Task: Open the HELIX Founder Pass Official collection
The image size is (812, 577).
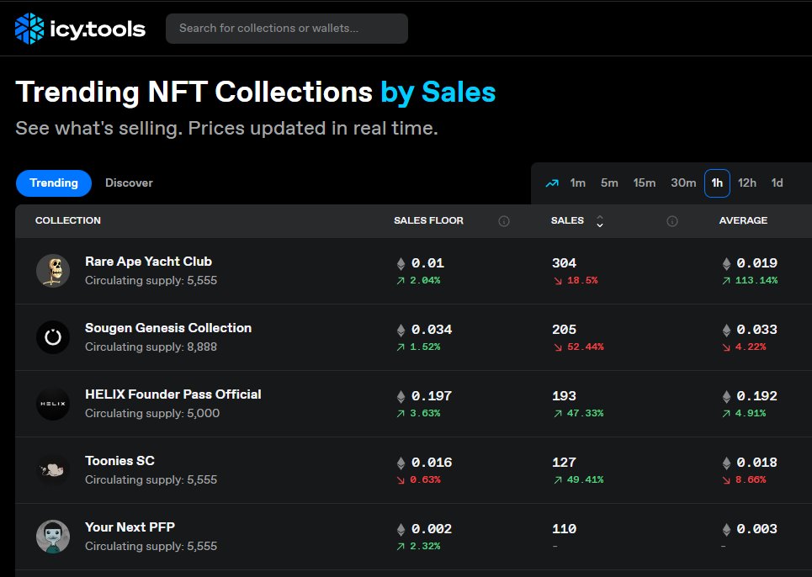Action: click(x=173, y=394)
